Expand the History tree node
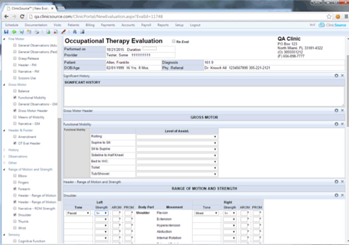This screenshot has width=349, height=245. (4, 150)
